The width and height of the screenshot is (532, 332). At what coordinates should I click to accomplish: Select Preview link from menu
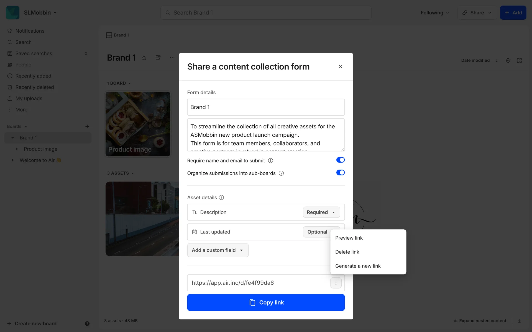tap(349, 238)
